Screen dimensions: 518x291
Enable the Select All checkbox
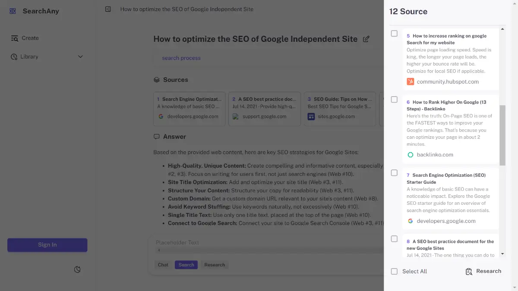(394, 271)
